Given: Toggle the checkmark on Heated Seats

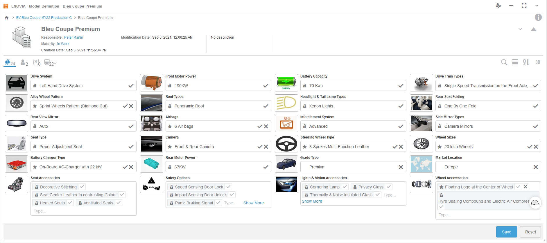Looking at the screenshot, I should (70, 203).
